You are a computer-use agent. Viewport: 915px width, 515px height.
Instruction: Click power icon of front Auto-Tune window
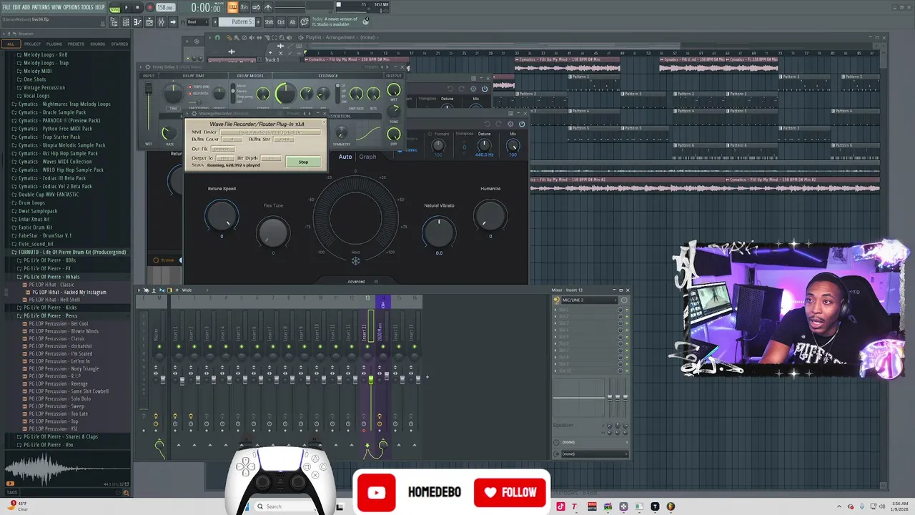[x=522, y=124]
